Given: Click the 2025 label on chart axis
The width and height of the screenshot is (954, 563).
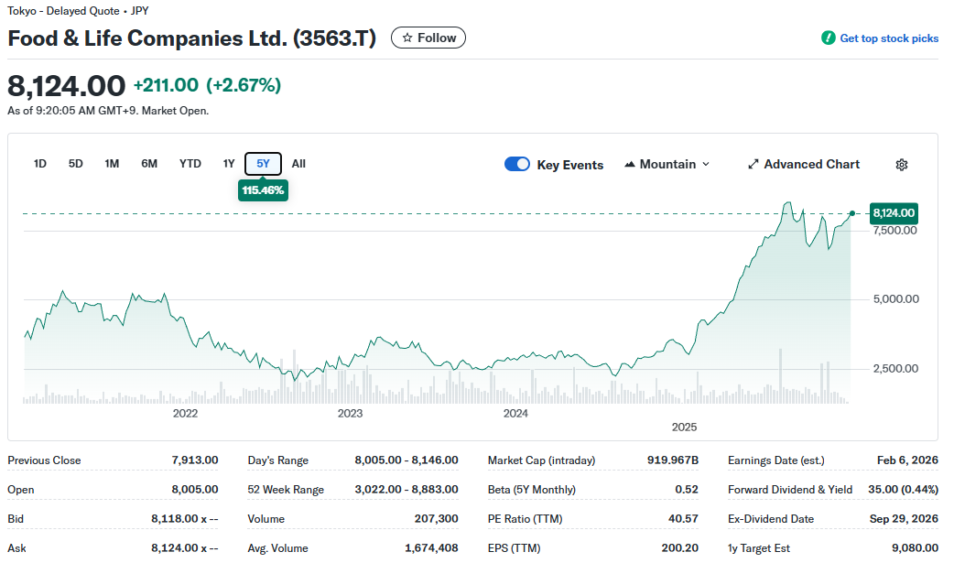Looking at the screenshot, I should (x=684, y=428).
